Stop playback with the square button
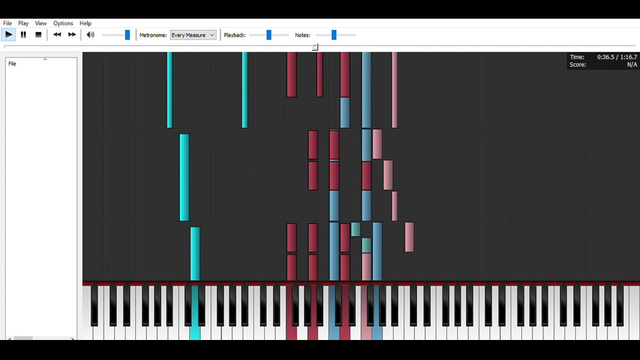The image size is (640, 360). pos(39,35)
